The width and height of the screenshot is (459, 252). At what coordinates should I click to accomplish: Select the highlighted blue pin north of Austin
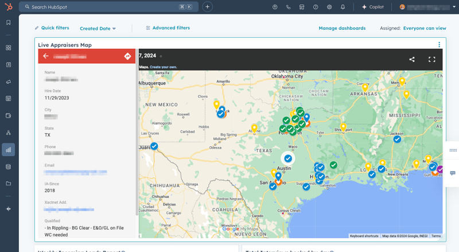288,158
